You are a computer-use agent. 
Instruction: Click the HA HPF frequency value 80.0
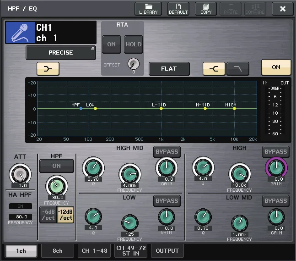(x=21, y=217)
